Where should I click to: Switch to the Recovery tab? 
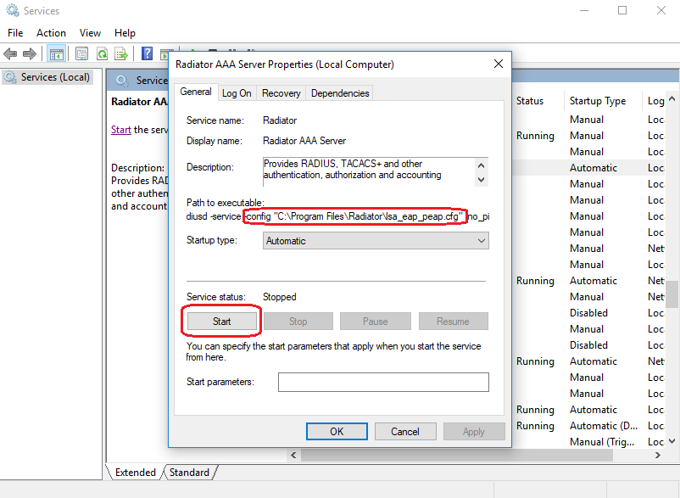click(281, 93)
